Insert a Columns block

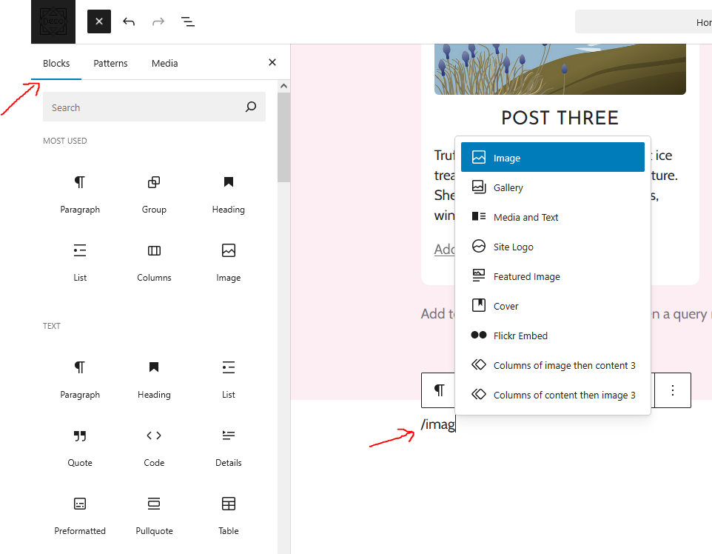(x=154, y=262)
